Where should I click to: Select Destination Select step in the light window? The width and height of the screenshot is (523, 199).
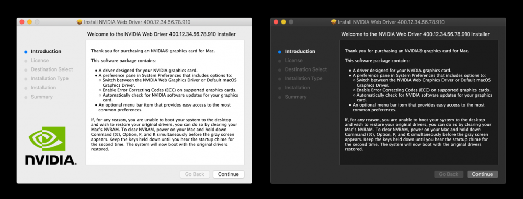point(52,69)
